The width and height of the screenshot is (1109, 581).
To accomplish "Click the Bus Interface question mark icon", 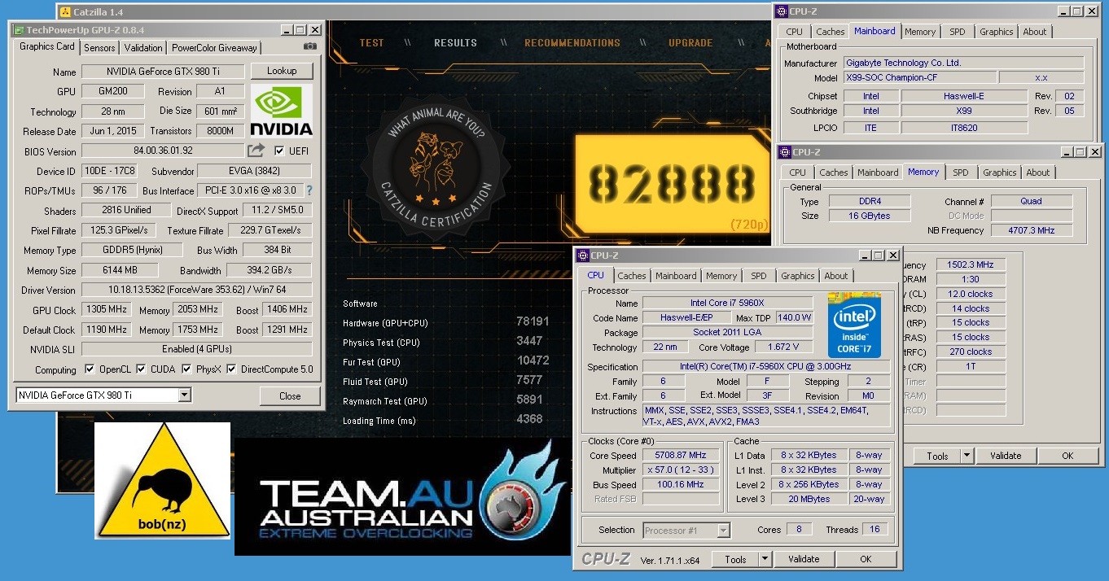I will 309,190.
